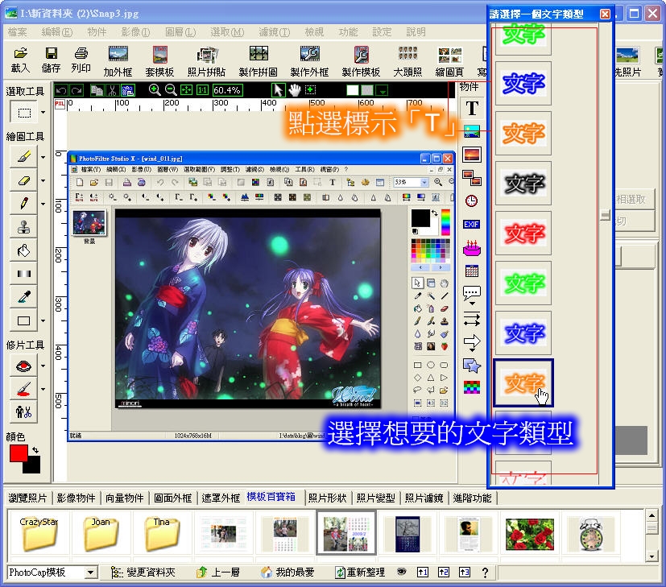Toggle the PXL ruler unit button

pyautogui.click(x=60, y=104)
